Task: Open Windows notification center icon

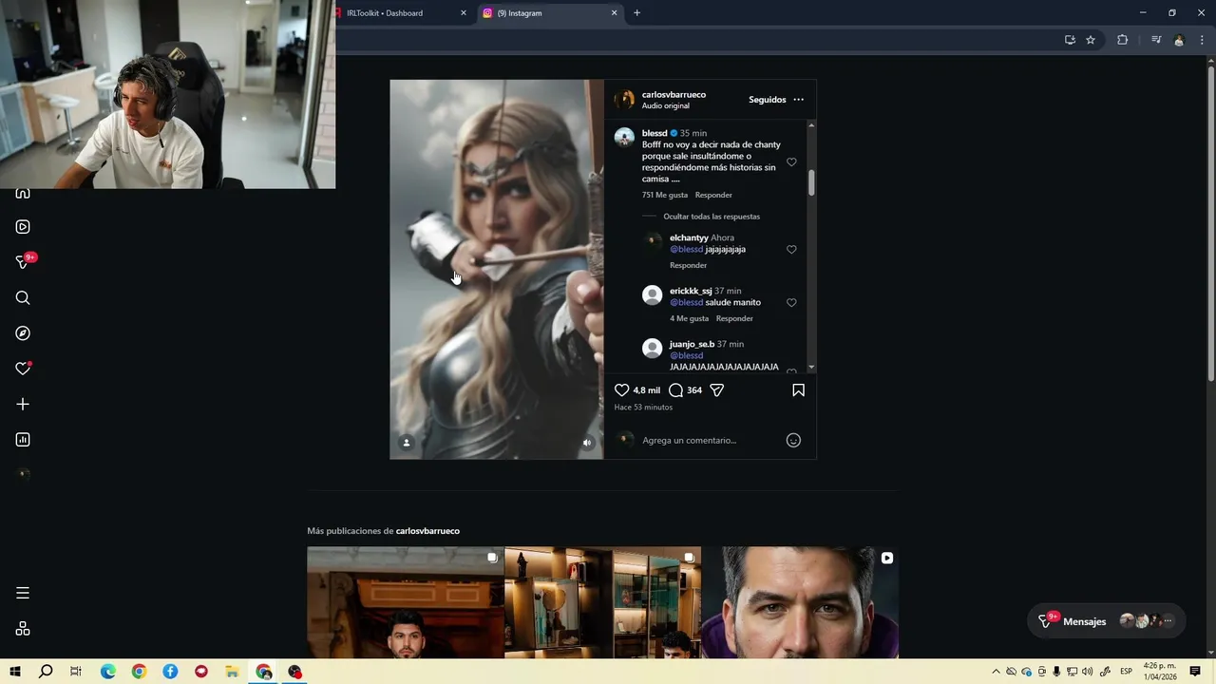Action: (x=1195, y=672)
